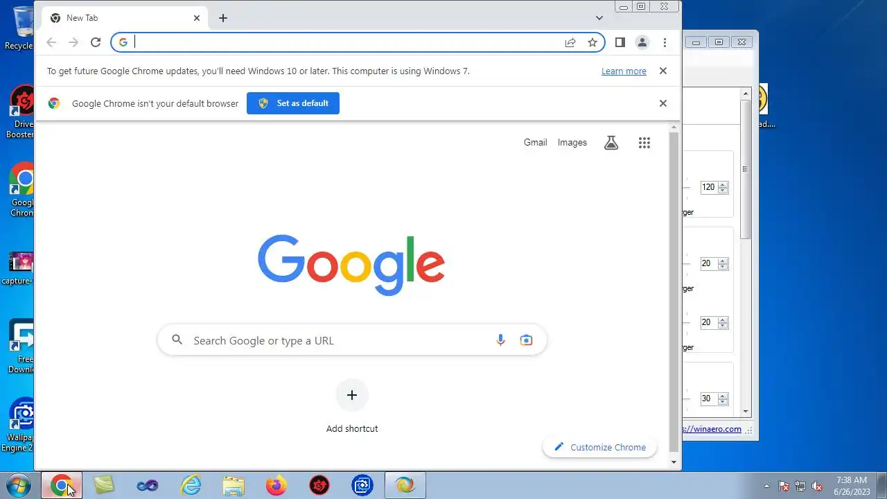Open the clock showing 7:38 AM

[x=852, y=486]
